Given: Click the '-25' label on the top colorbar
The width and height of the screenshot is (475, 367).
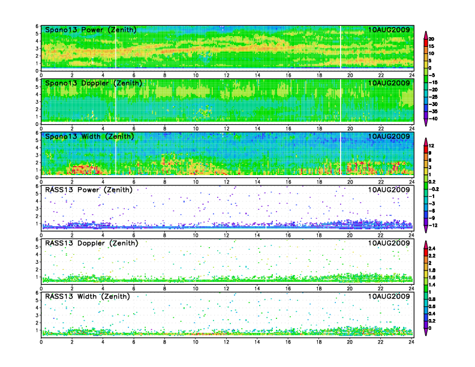Looking at the screenshot, I should coord(433,97).
